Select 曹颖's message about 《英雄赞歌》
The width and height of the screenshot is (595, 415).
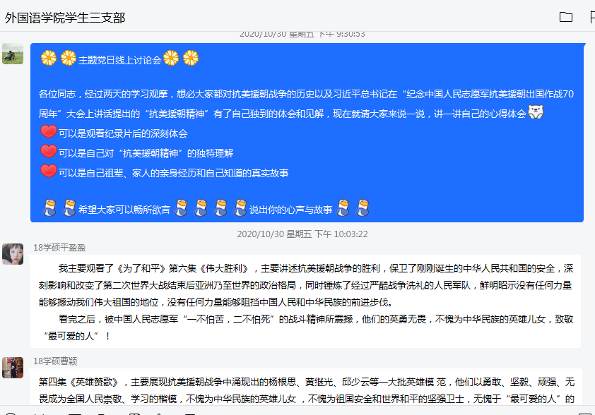(x=305, y=390)
